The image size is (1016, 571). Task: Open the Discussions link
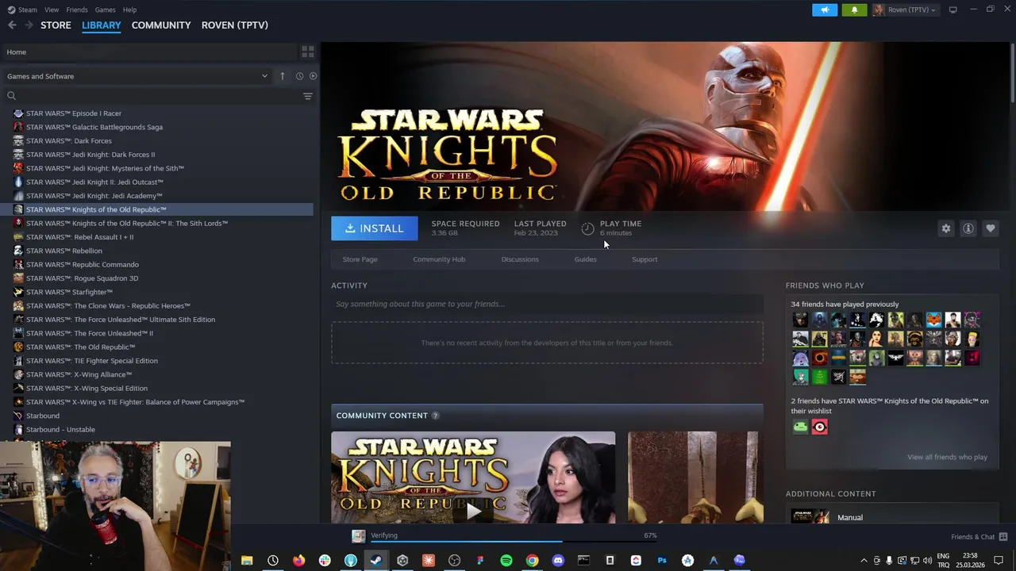tap(520, 259)
